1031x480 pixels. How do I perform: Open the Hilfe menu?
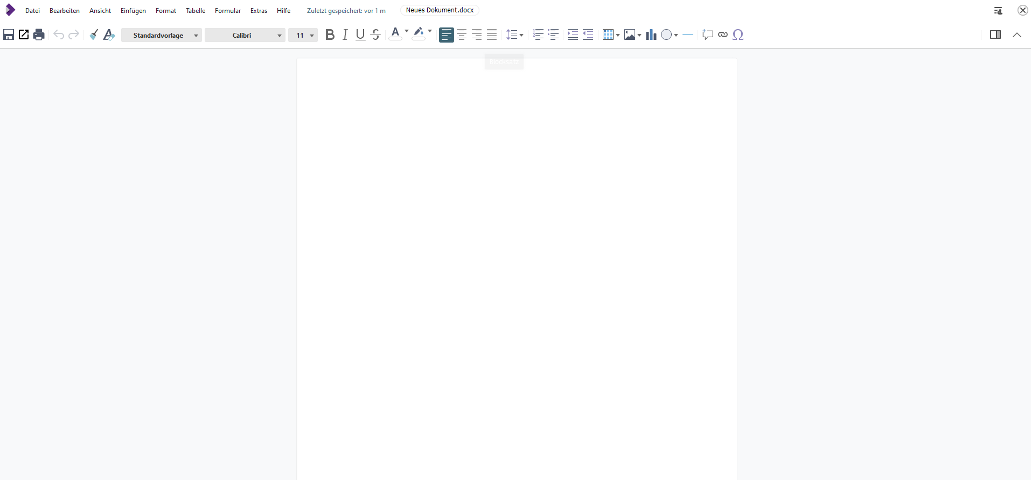coord(284,11)
